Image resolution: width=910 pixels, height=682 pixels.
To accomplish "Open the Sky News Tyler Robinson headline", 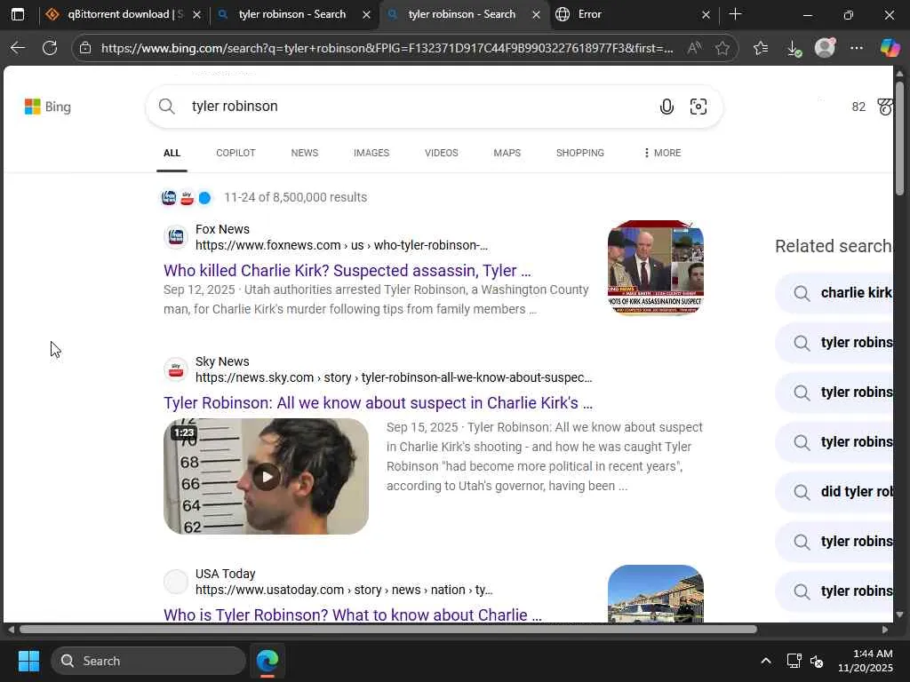I will pyautogui.click(x=378, y=403).
